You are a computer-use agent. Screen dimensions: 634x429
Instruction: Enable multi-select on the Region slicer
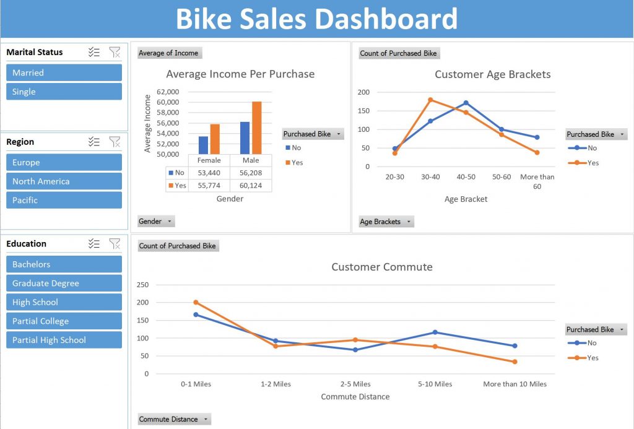(x=94, y=142)
